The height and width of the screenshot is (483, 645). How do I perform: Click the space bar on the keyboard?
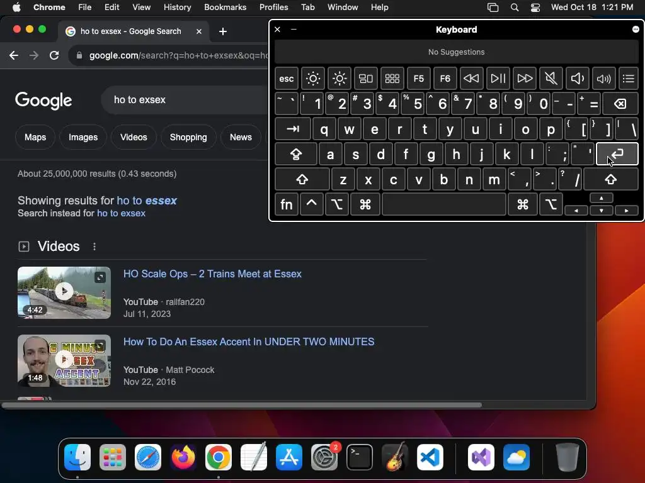(x=444, y=204)
